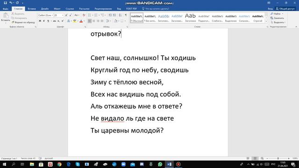Open the Файл tab
This screenshot has height=168, width=299.
tap(6, 9)
